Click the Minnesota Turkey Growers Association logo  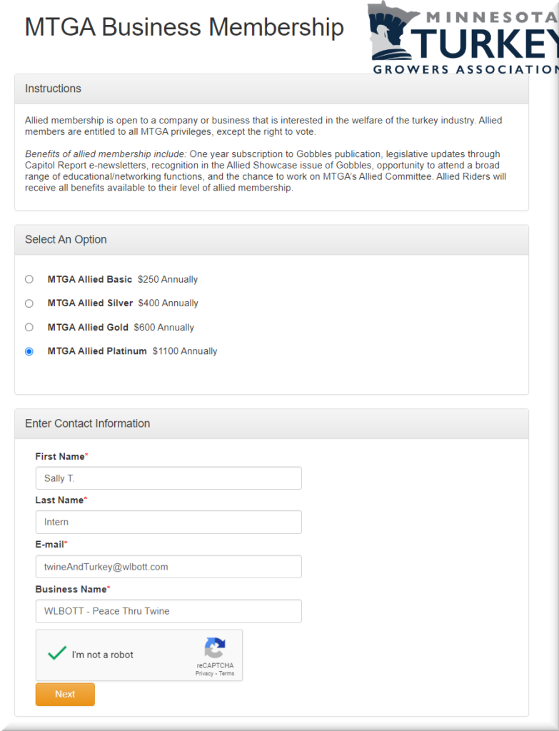coord(463,37)
